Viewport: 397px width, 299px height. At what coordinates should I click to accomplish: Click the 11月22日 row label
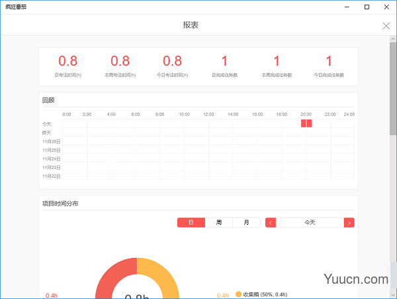52,176
